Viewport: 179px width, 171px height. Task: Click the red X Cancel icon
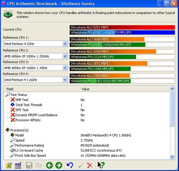point(89,165)
